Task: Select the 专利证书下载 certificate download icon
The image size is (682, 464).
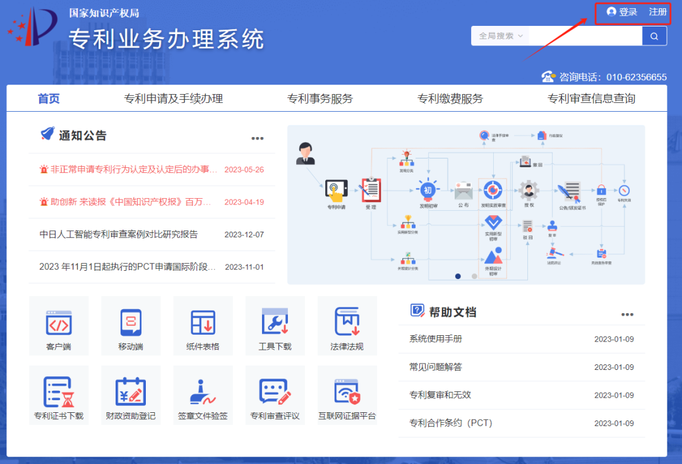Action: [x=59, y=395]
